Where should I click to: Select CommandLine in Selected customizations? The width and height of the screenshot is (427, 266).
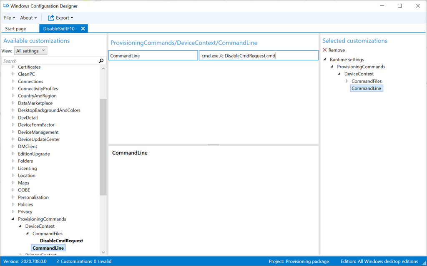point(366,88)
